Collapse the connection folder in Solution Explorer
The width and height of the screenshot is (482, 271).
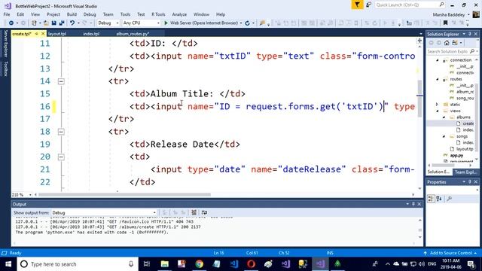point(438,60)
